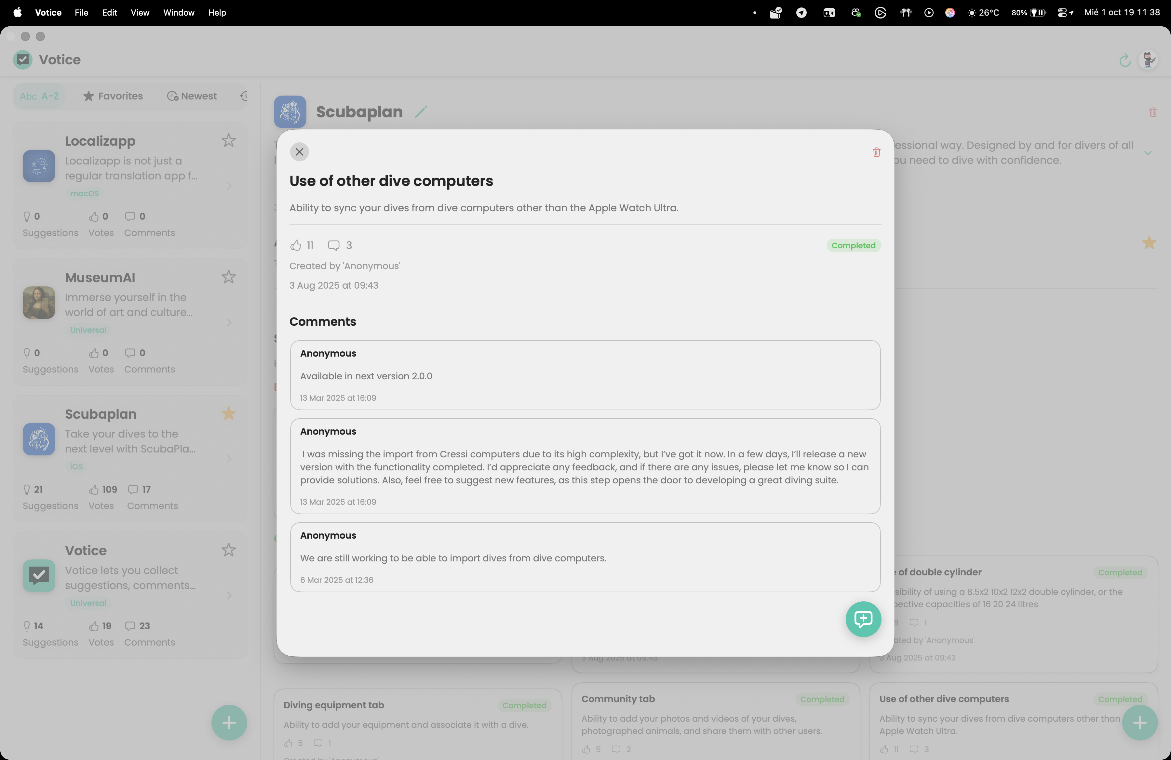Delete this suggestion with red trash icon
The image size is (1171, 760).
coord(876,152)
